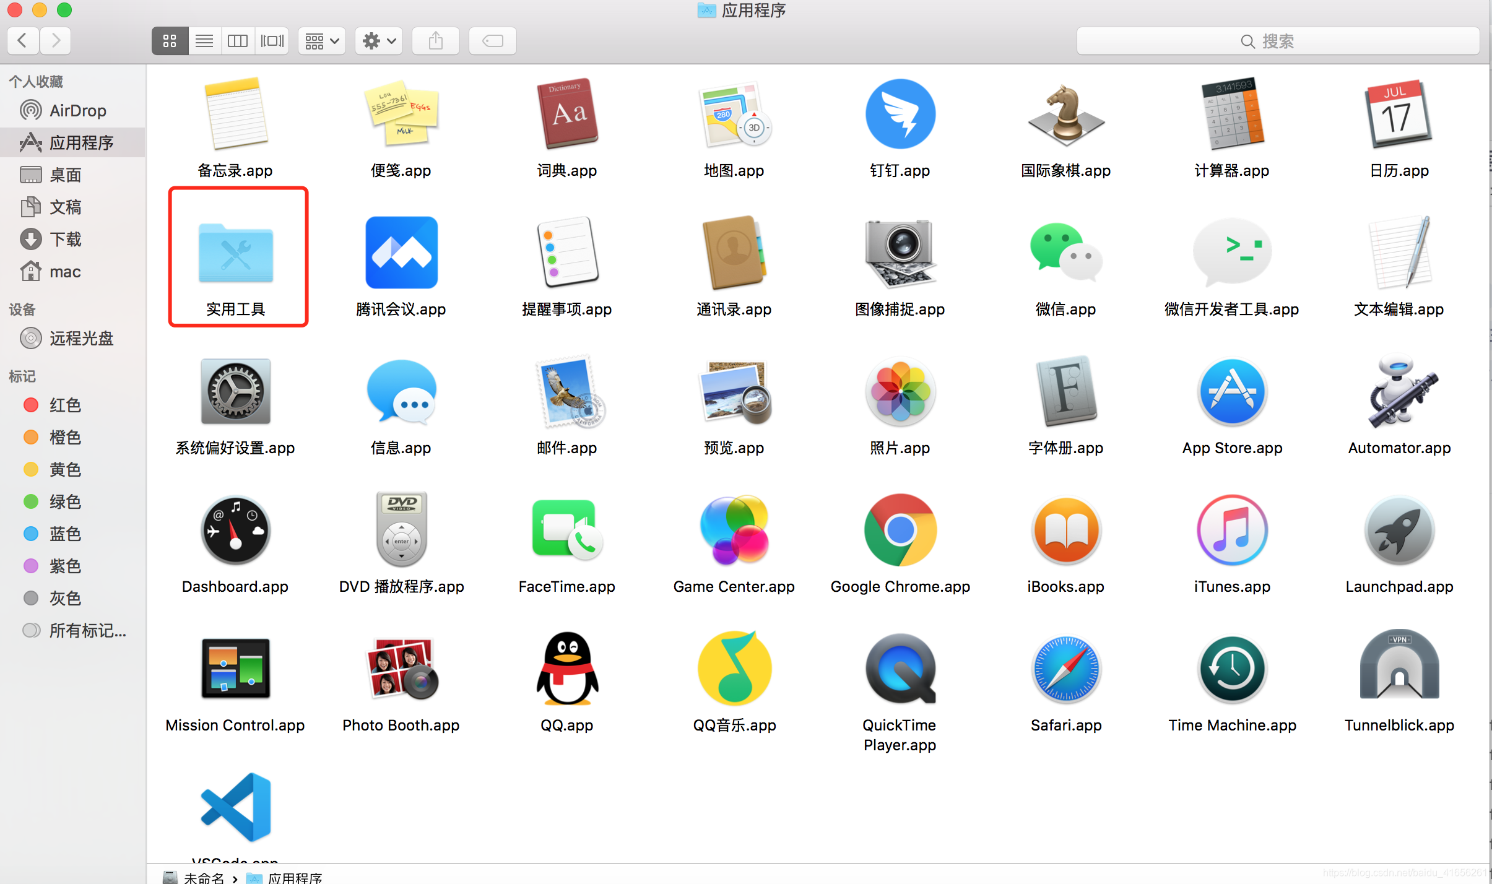The image size is (1492, 884).
Task: Launch the 微信 WeChat app
Action: pos(1066,253)
